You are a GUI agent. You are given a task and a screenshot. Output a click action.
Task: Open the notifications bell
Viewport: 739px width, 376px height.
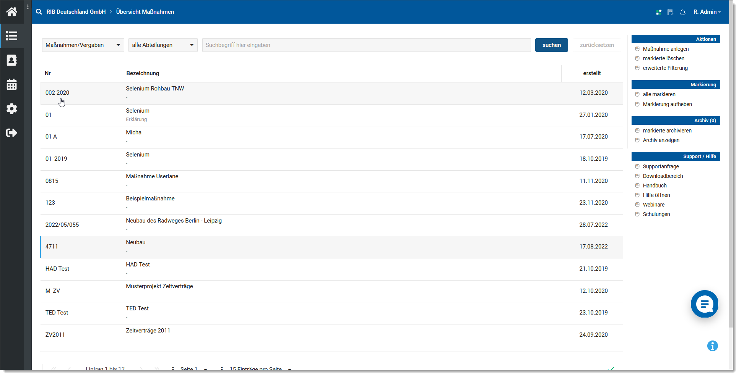[x=682, y=12]
